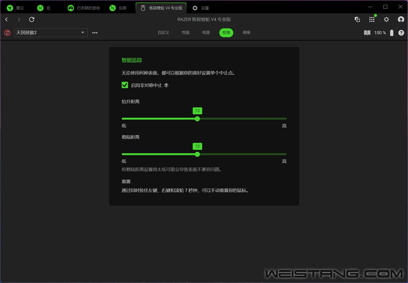Open the gear settings icon top right

(x=386, y=20)
